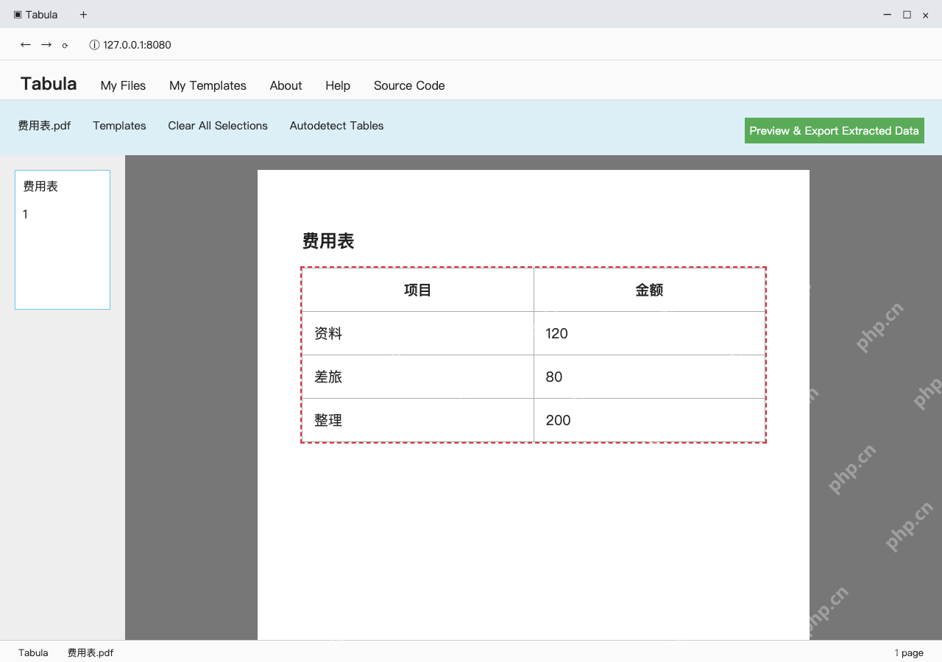
Task: Go to the About page
Action: coord(286,85)
